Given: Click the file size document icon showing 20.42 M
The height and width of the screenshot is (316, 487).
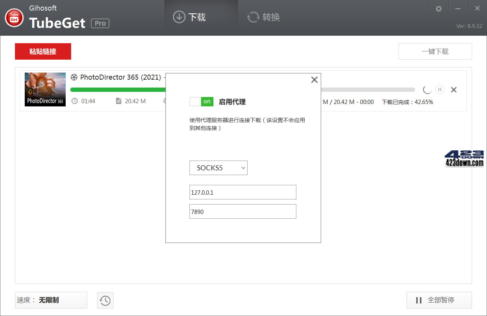Looking at the screenshot, I should click(x=119, y=101).
